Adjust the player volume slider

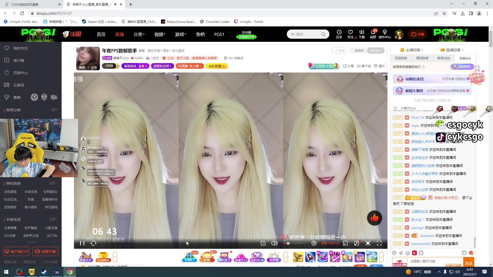[x=294, y=243]
